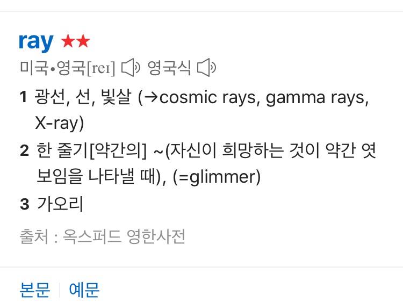This screenshot has height=302, width=403.
Task: Open the synonym 'glimmer' link
Action: [220, 177]
